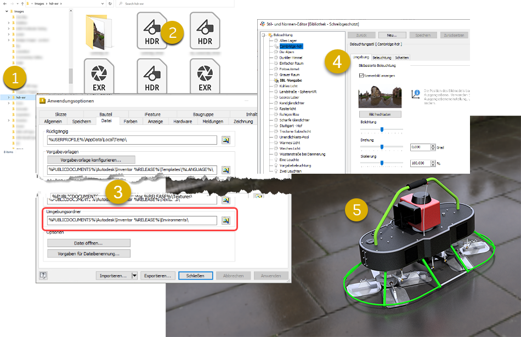
Task: Expand the hdr-exr folder in Explorer tree
Action: [9, 98]
